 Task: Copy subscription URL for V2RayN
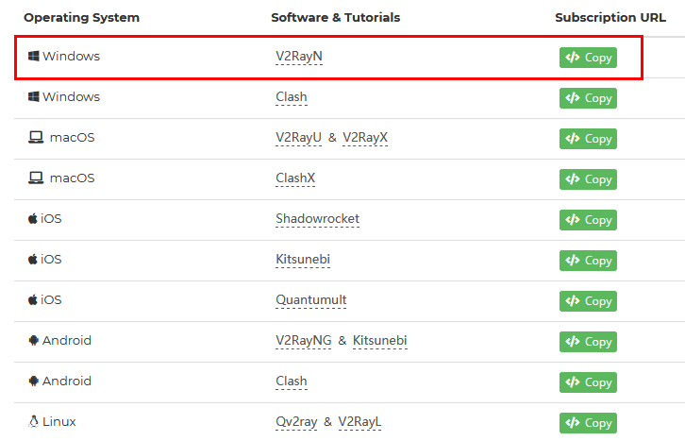[x=588, y=58]
